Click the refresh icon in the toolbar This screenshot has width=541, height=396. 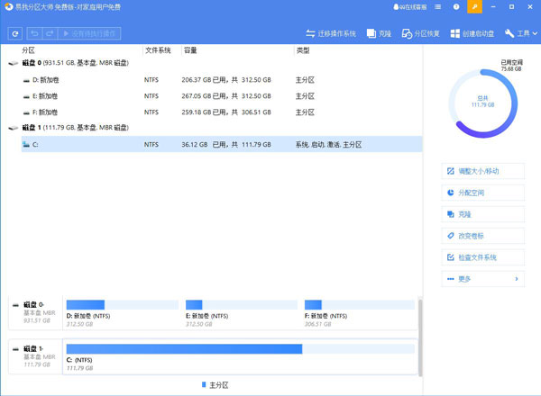[x=15, y=33]
